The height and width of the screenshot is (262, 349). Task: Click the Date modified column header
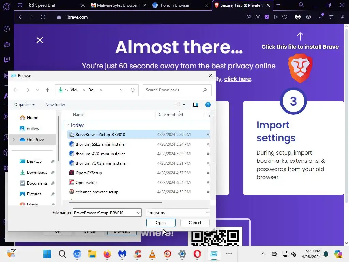[170, 115]
